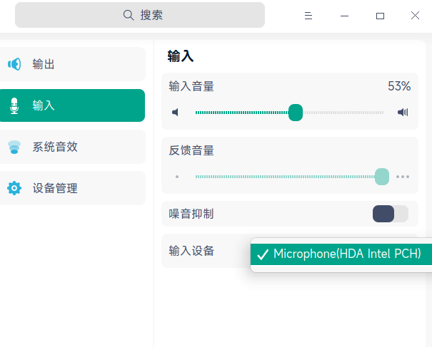Click the speaker icon next to 输出

(x=14, y=64)
